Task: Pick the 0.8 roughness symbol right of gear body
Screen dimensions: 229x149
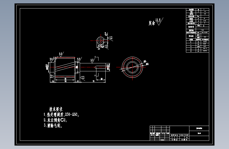Action: pyautogui.click(x=79, y=59)
